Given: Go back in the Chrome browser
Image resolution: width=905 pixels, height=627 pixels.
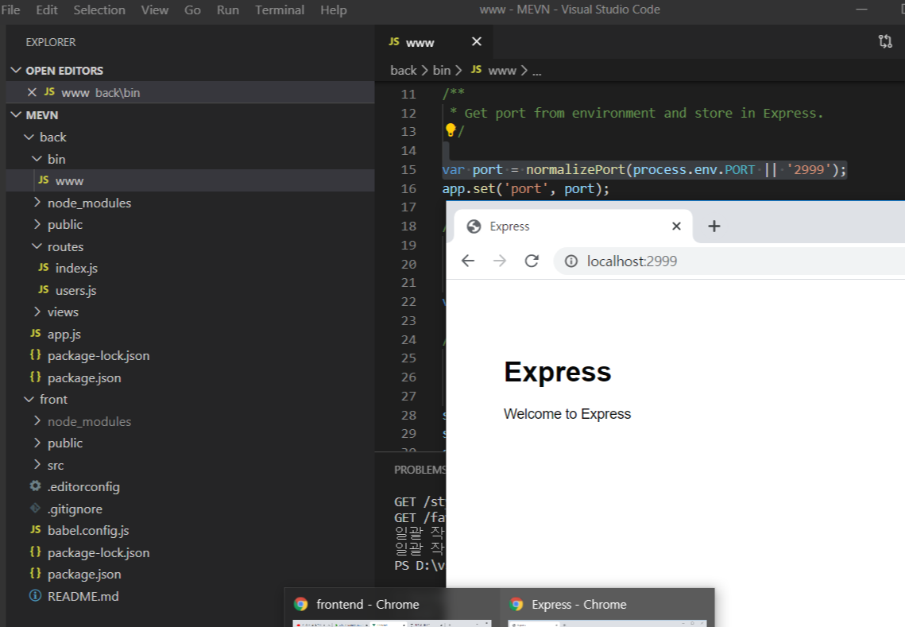Looking at the screenshot, I should tap(468, 261).
